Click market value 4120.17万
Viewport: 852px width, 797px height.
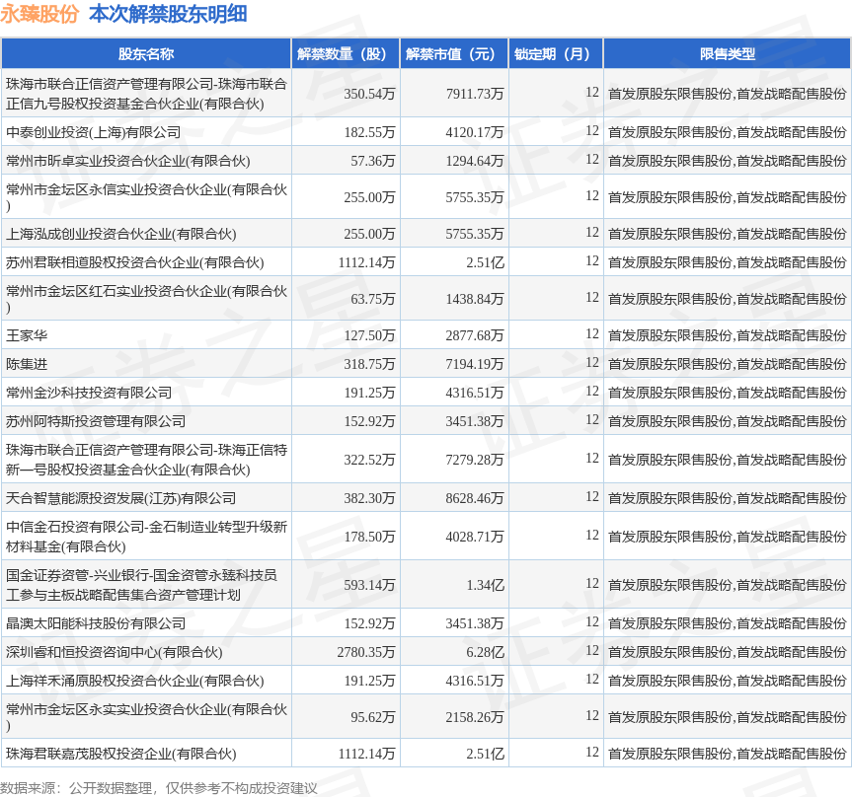pyautogui.click(x=475, y=132)
